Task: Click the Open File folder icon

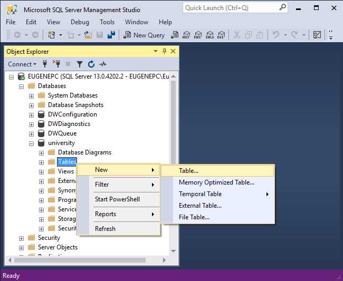Action: [88, 35]
